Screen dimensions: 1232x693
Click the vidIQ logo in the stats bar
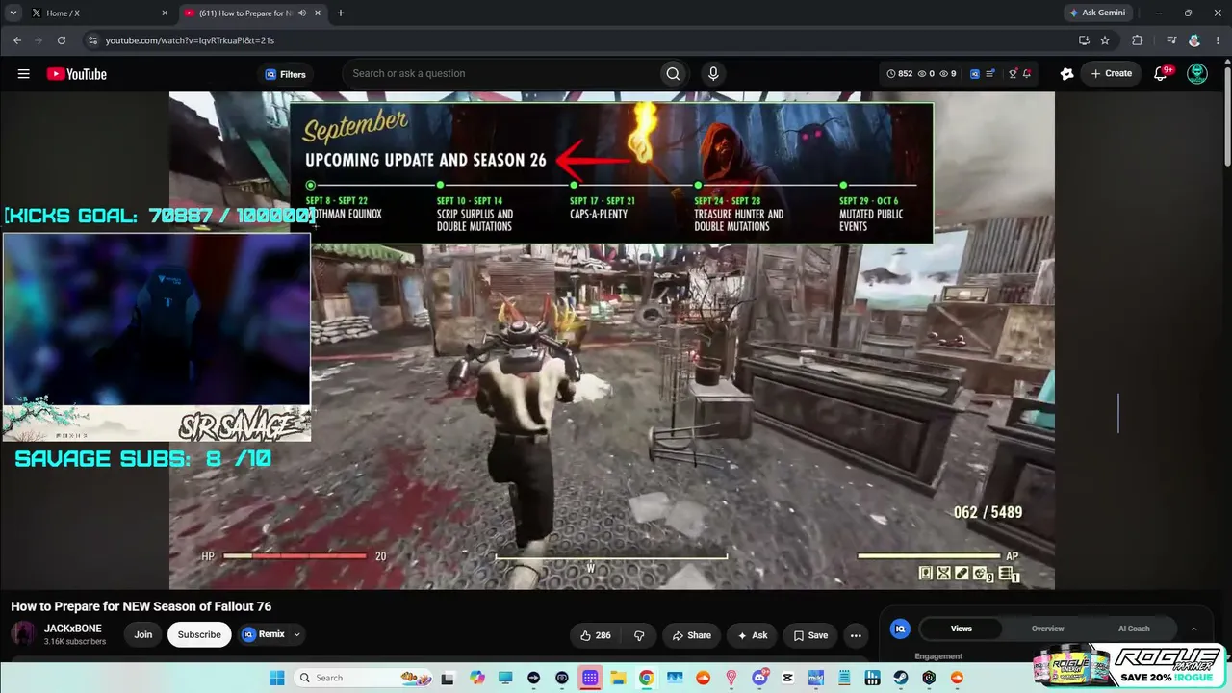click(x=975, y=74)
